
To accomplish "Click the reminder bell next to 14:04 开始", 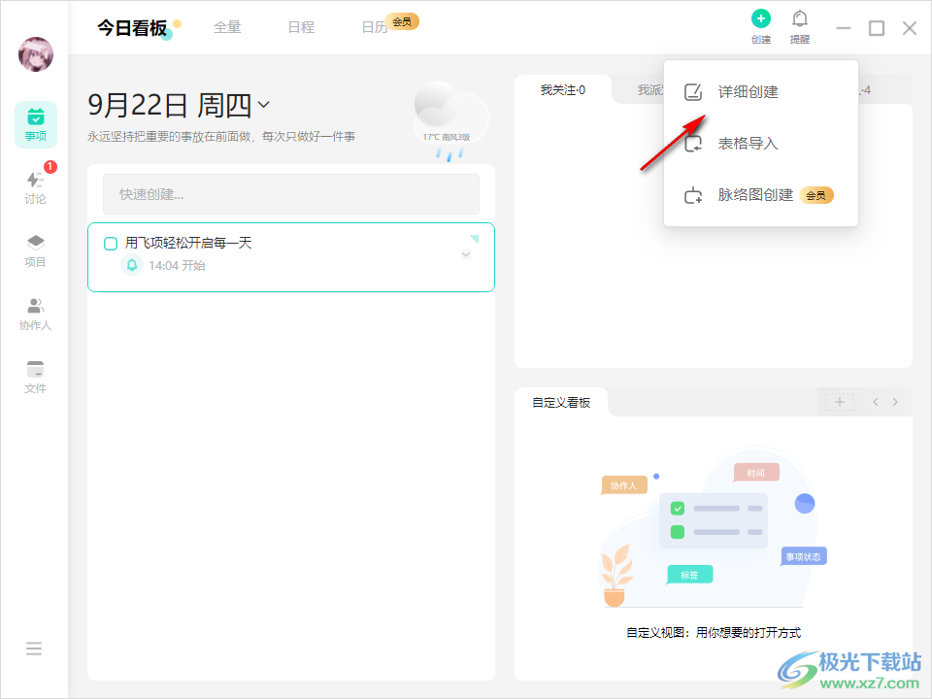I will (131, 265).
